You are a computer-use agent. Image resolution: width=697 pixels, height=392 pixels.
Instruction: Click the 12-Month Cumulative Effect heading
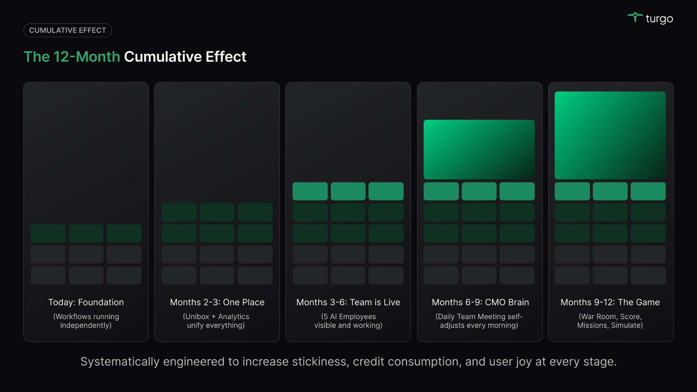point(135,57)
